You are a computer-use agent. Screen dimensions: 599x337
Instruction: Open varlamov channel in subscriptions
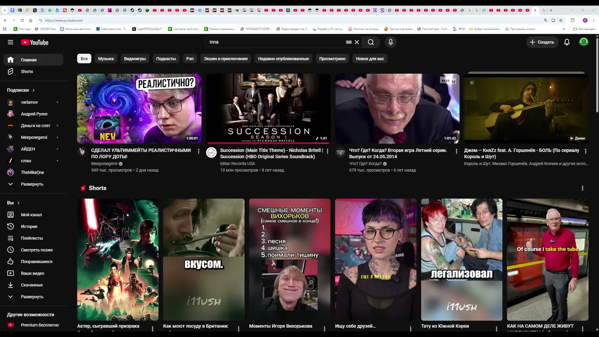[33, 103]
